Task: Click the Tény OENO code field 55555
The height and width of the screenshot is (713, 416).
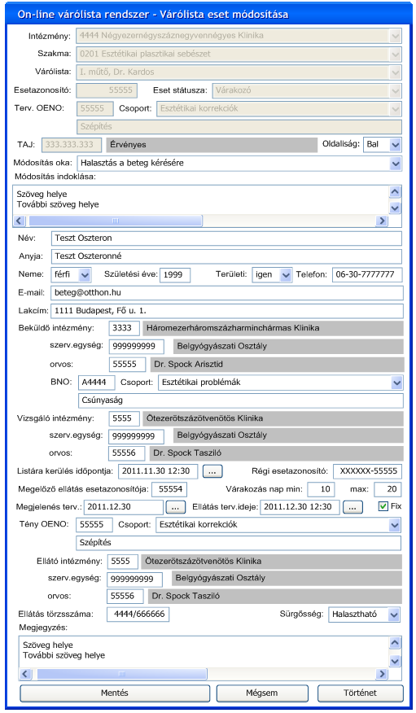Action: pyautogui.click(x=94, y=525)
